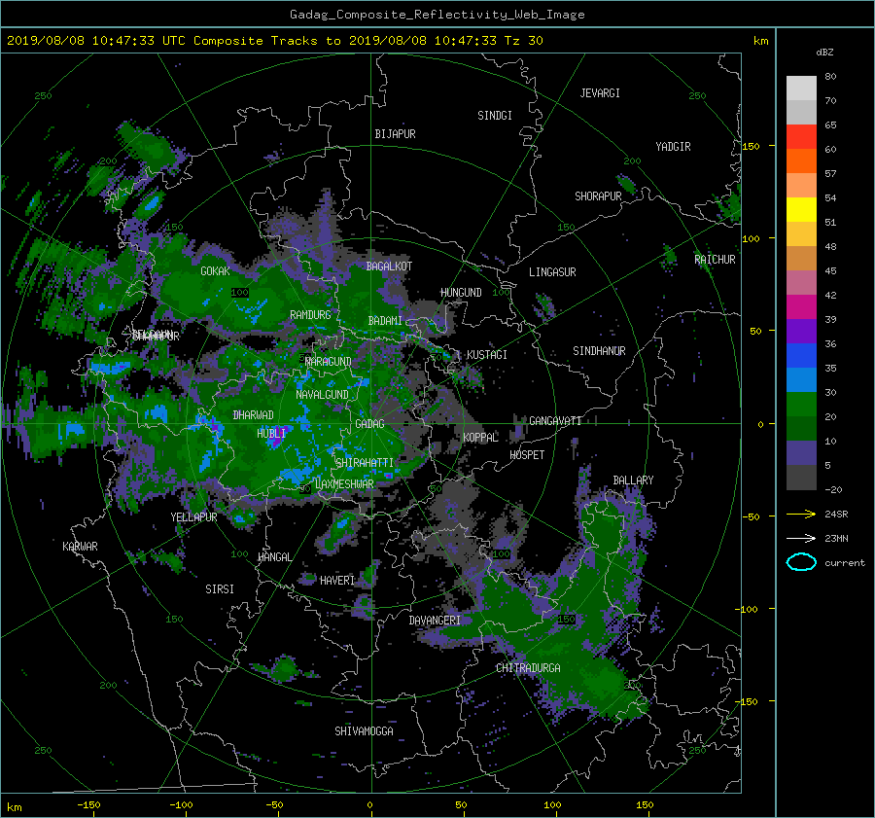The height and width of the screenshot is (818, 875).
Task: Click the magenta 39 dBZ color swatch
Action: (801, 306)
